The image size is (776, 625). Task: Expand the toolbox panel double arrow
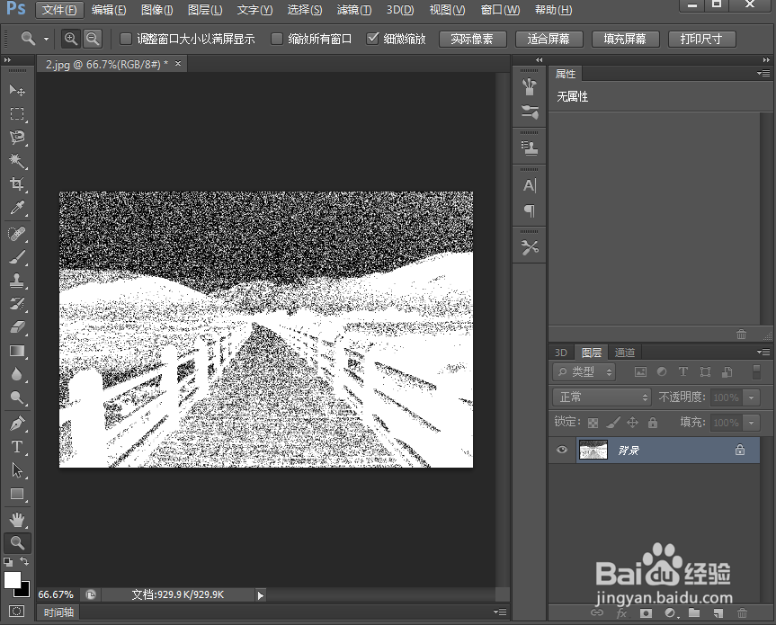click(x=7, y=60)
